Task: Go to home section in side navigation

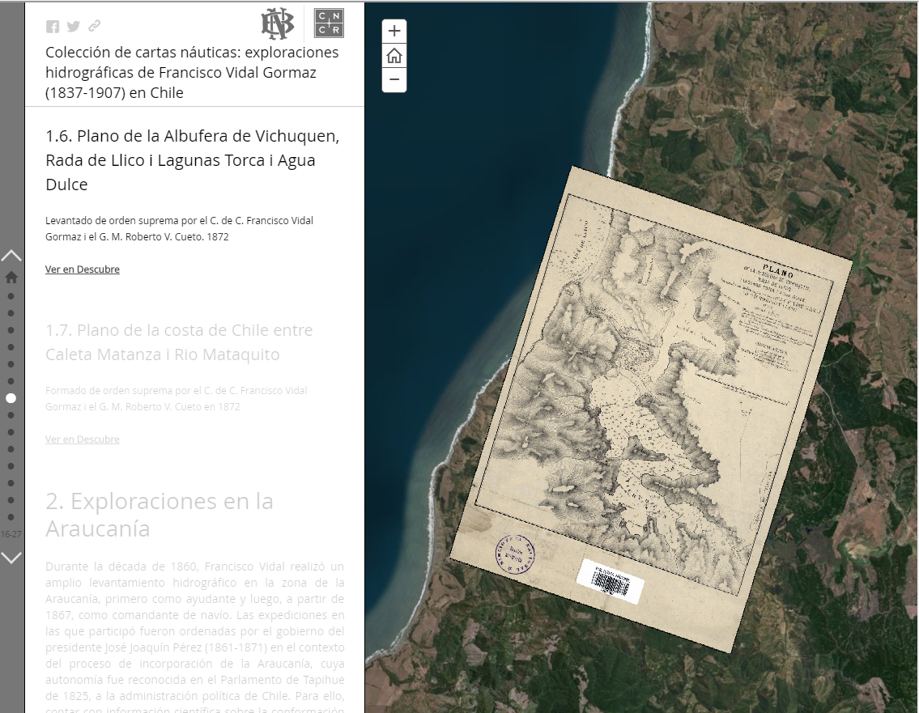Action: [11, 278]
